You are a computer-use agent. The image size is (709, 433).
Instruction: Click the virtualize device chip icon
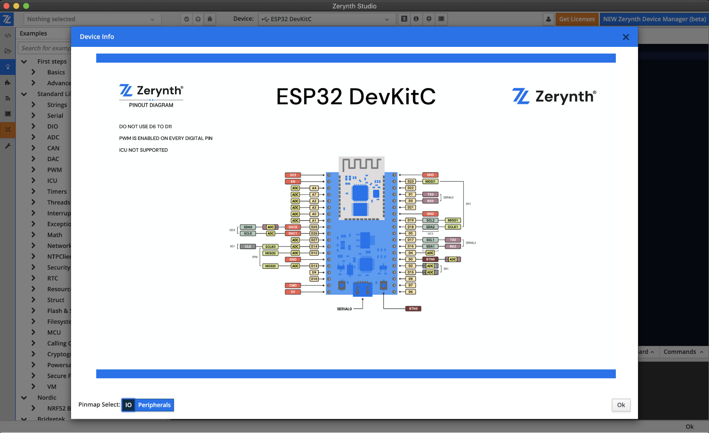pos(429,19)
